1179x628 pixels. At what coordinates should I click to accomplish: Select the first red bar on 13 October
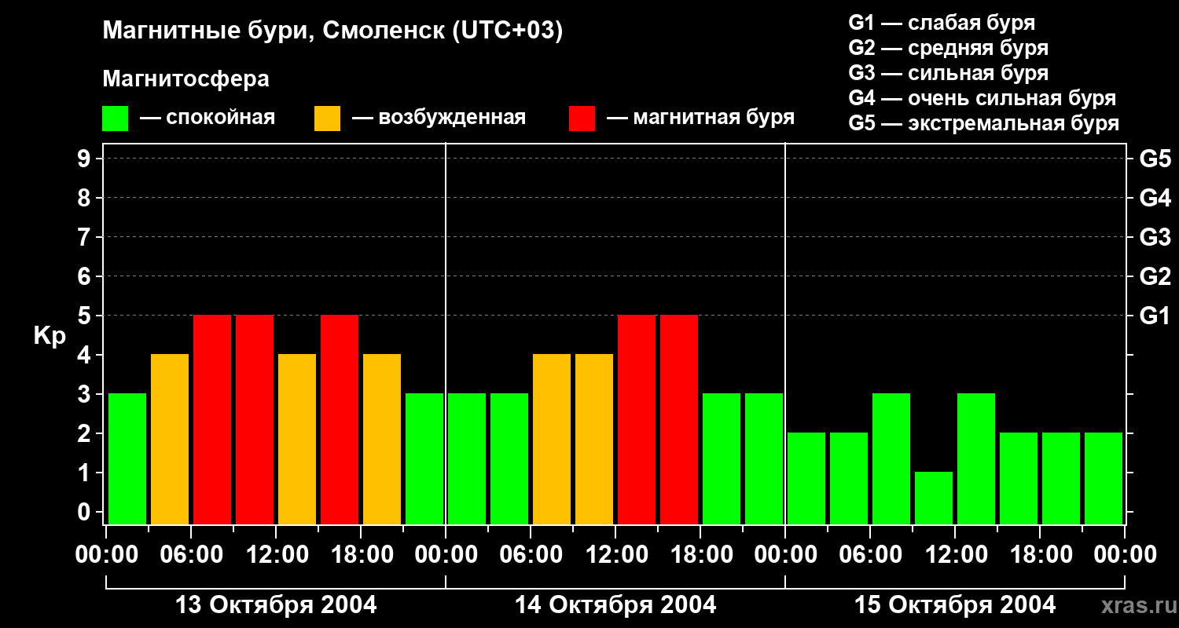coord(212,419)
